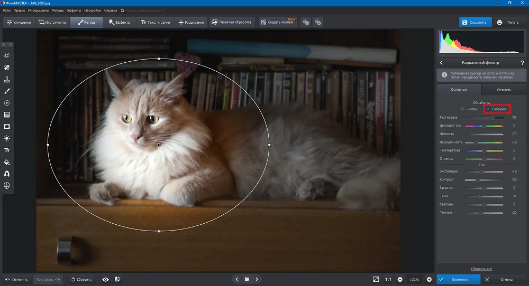Select the rotate/crop tool in left toolbar
The image size is (529, 286).
pos(7,55)
